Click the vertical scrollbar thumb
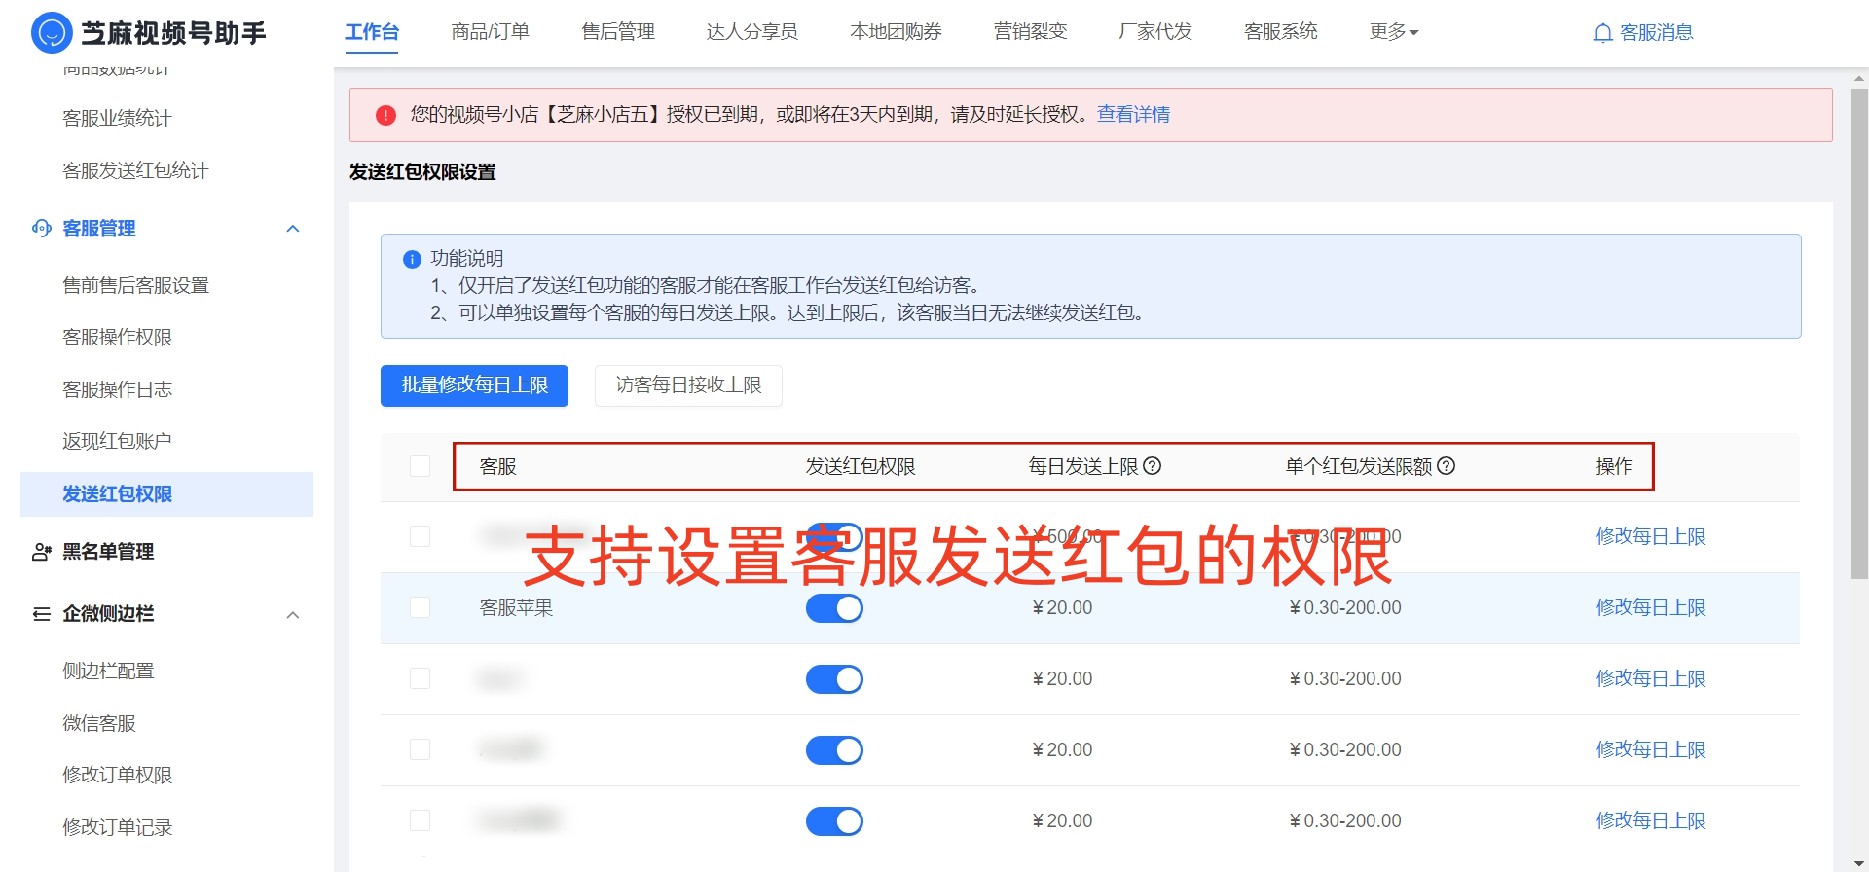The height and width of the screenshot is (872, 1869). pos(1858,334)
